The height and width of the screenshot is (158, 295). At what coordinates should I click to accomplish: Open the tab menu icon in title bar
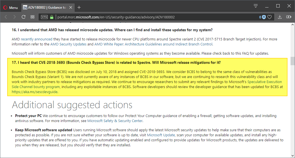(x=255, y=6)
